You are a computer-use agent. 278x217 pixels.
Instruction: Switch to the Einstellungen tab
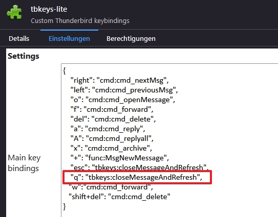[x=69, y=39]
